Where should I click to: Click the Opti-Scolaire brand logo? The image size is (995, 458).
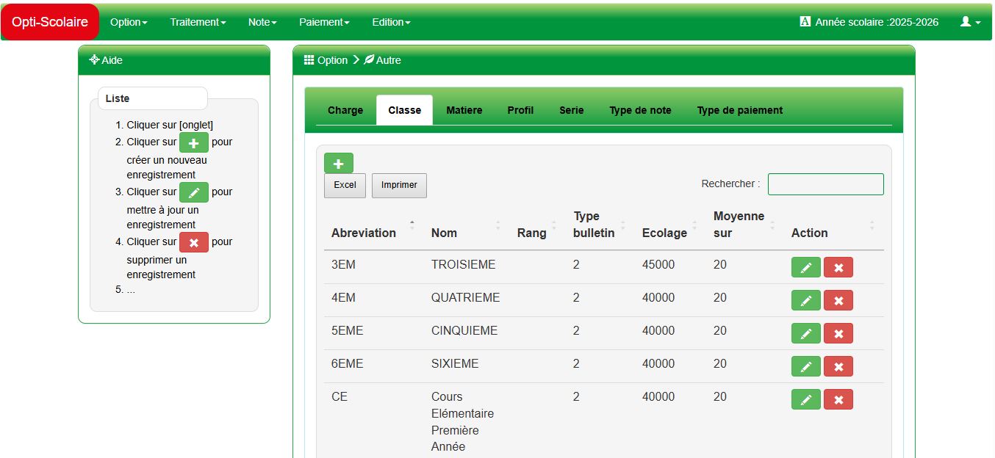click(50, 22)
